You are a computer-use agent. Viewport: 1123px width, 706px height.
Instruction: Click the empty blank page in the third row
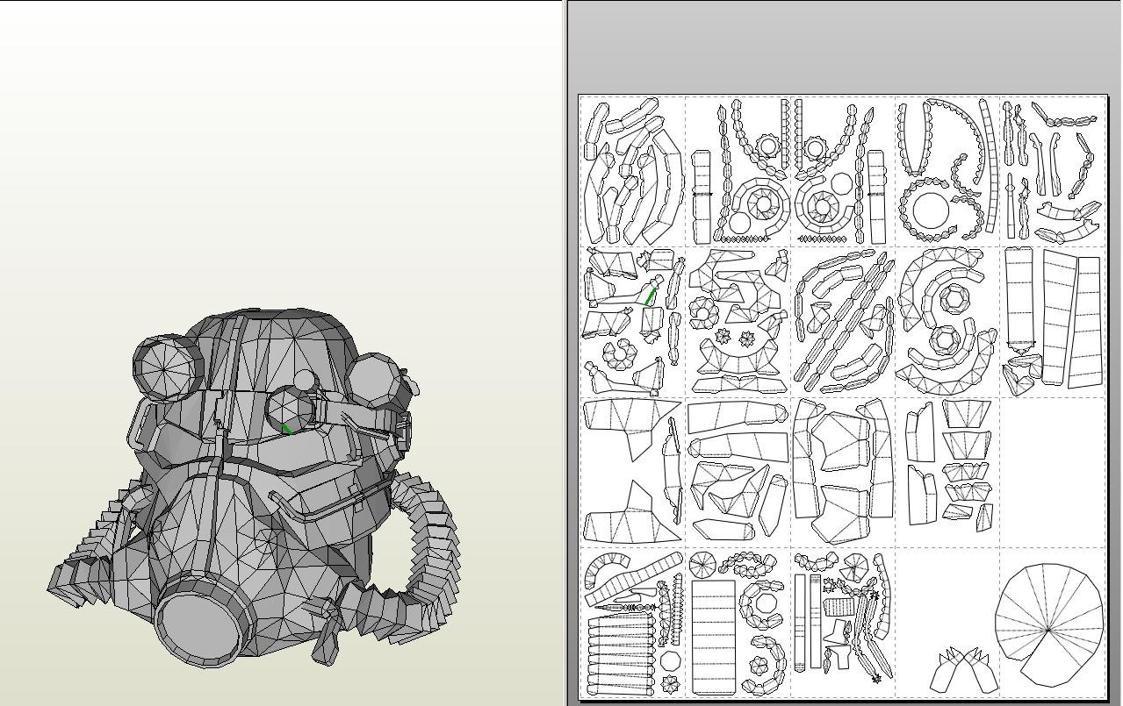click(x=1052, y=472)
